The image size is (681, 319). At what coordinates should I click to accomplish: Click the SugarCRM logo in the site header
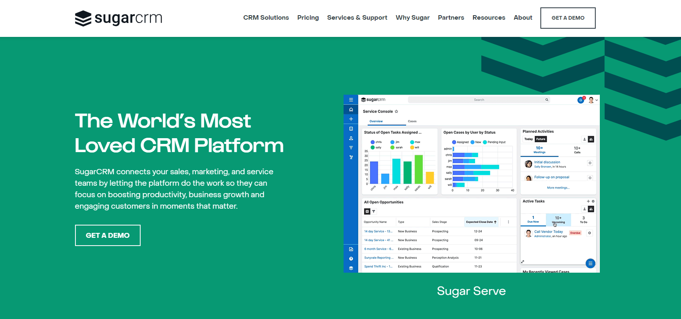click(118, 18)
